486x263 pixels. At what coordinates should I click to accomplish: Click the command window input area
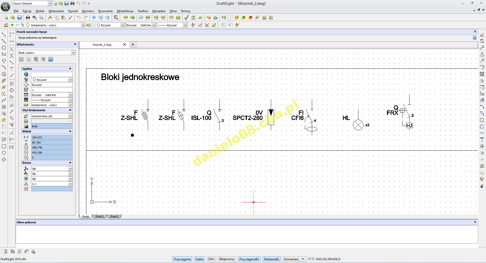click(x=247, y=246)
